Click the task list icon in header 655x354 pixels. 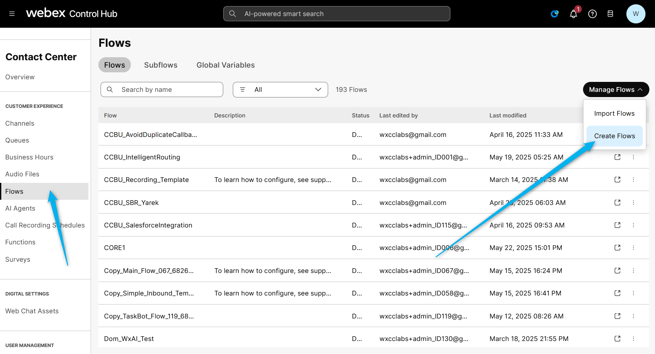(x=610, y=14)
